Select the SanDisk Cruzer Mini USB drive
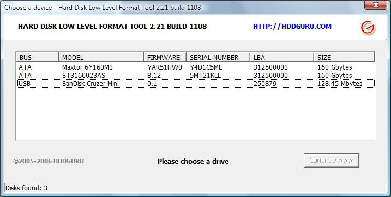Screen dimensions: 391x197 [x=196, y=84]
